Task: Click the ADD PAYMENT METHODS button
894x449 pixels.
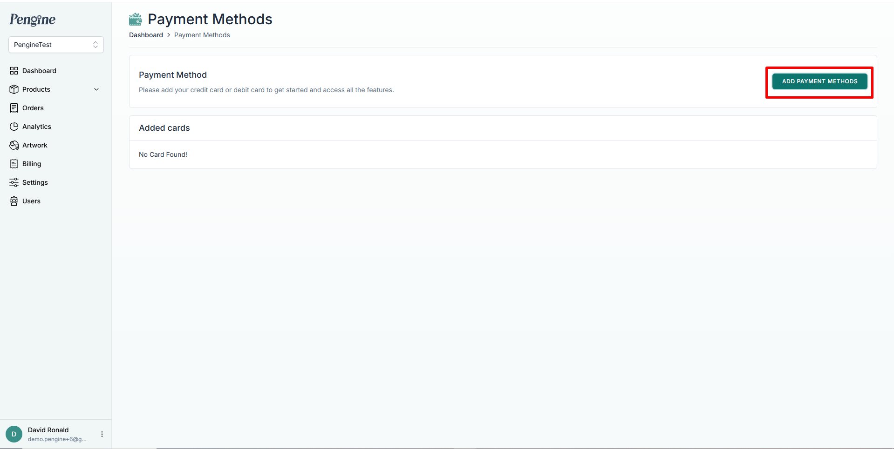Action: click(819, 81)
